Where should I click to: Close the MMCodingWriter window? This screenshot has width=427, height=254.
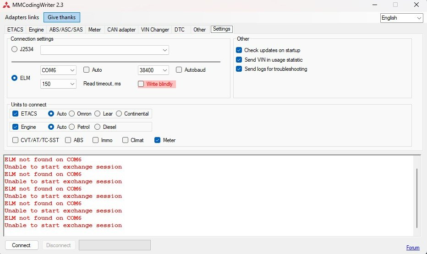pos(416,5)
